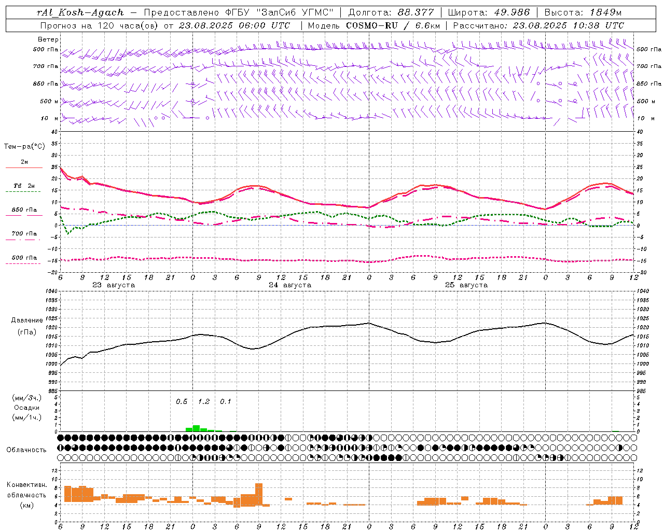
Task: Click the precipitation amount 0.1
Action: 226,402
